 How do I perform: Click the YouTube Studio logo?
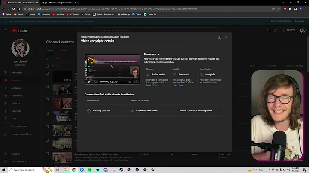pos(19,30)
